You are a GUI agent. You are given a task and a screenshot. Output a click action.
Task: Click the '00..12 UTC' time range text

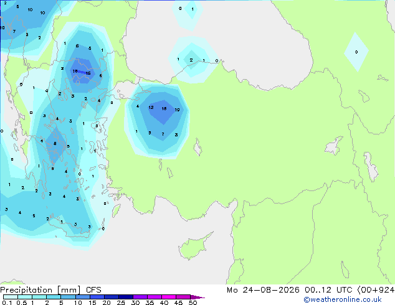tap(328, 290)
